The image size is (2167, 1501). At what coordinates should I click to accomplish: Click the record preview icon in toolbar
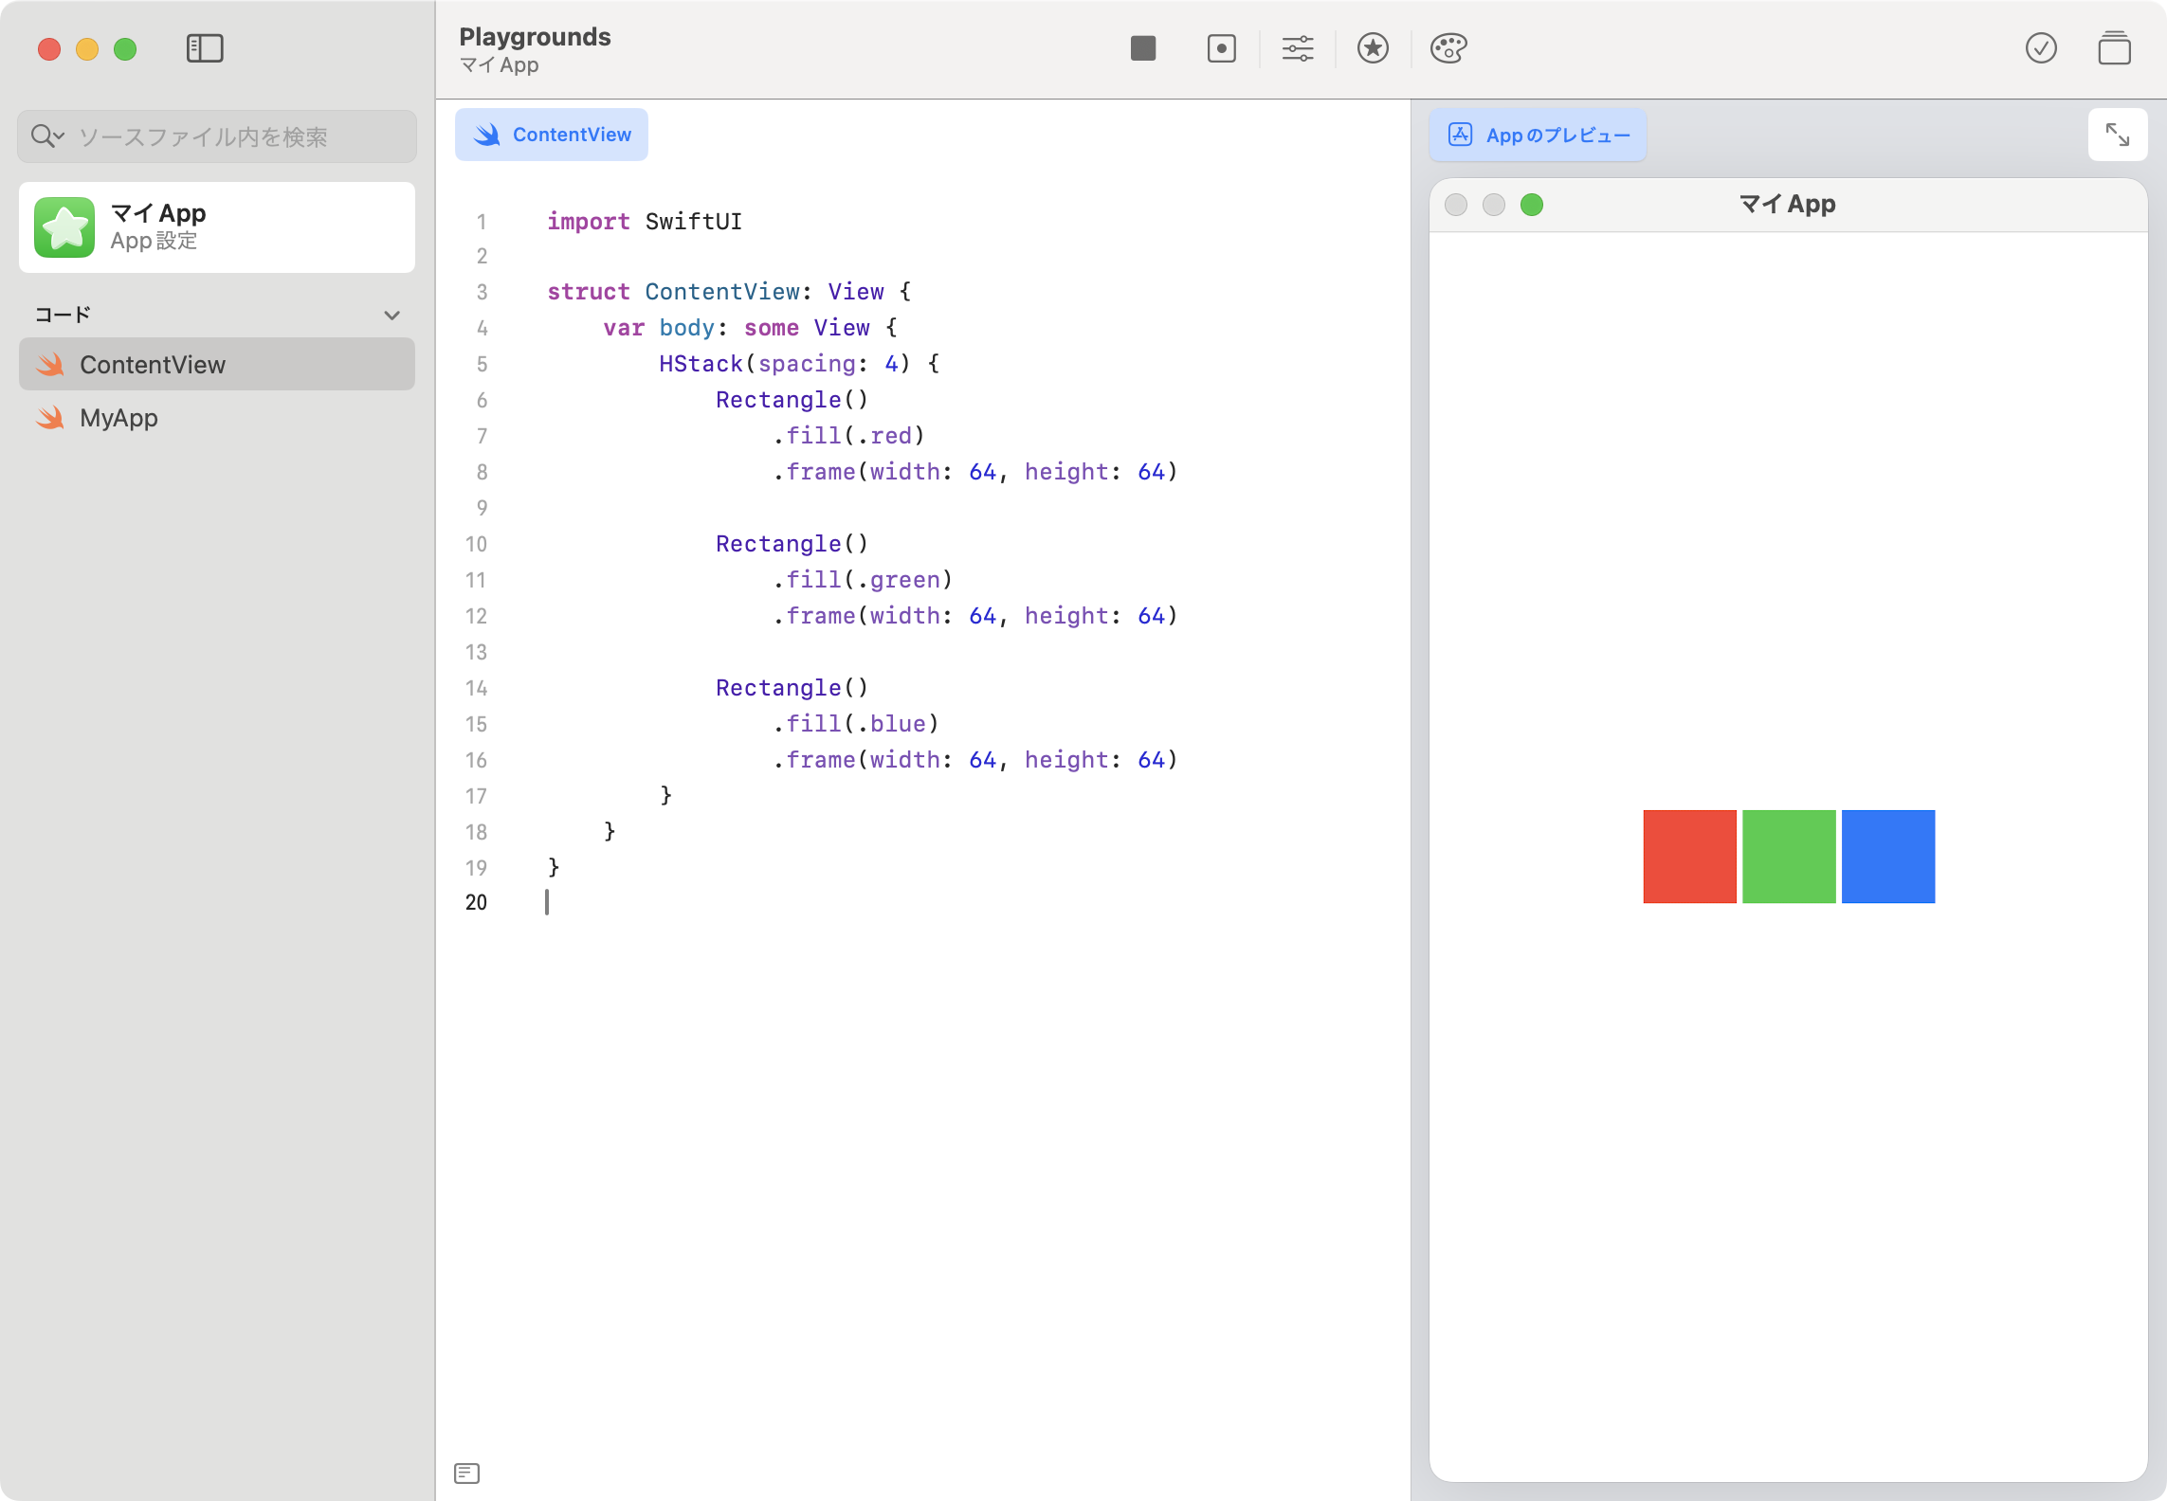(x=1221, y=48)
